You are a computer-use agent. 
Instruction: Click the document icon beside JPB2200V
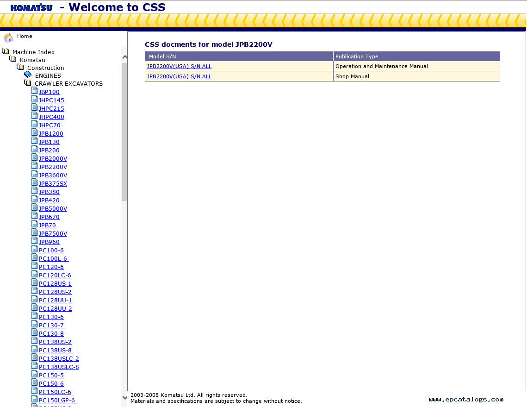pos(34,166)
